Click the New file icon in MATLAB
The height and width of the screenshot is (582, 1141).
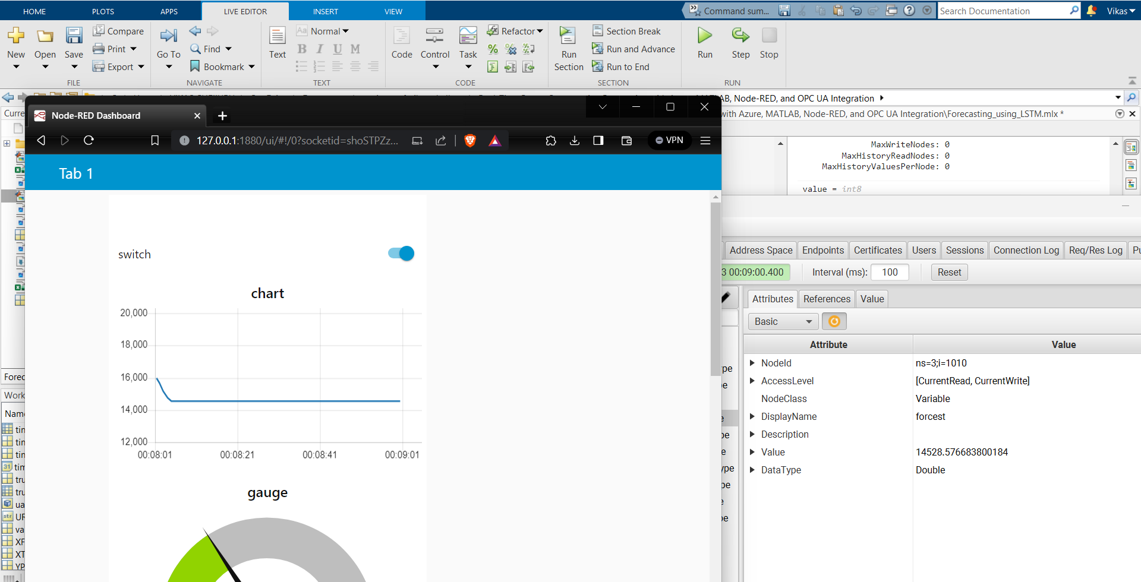click(16, 36)
